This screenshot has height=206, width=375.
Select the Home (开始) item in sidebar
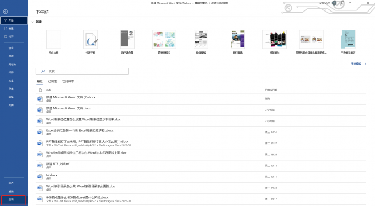coord(14,20)
